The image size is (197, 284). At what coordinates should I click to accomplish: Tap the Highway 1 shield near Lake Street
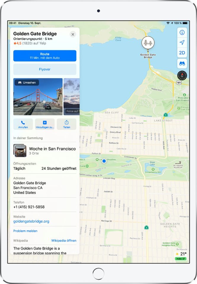(x=166, y=115)
